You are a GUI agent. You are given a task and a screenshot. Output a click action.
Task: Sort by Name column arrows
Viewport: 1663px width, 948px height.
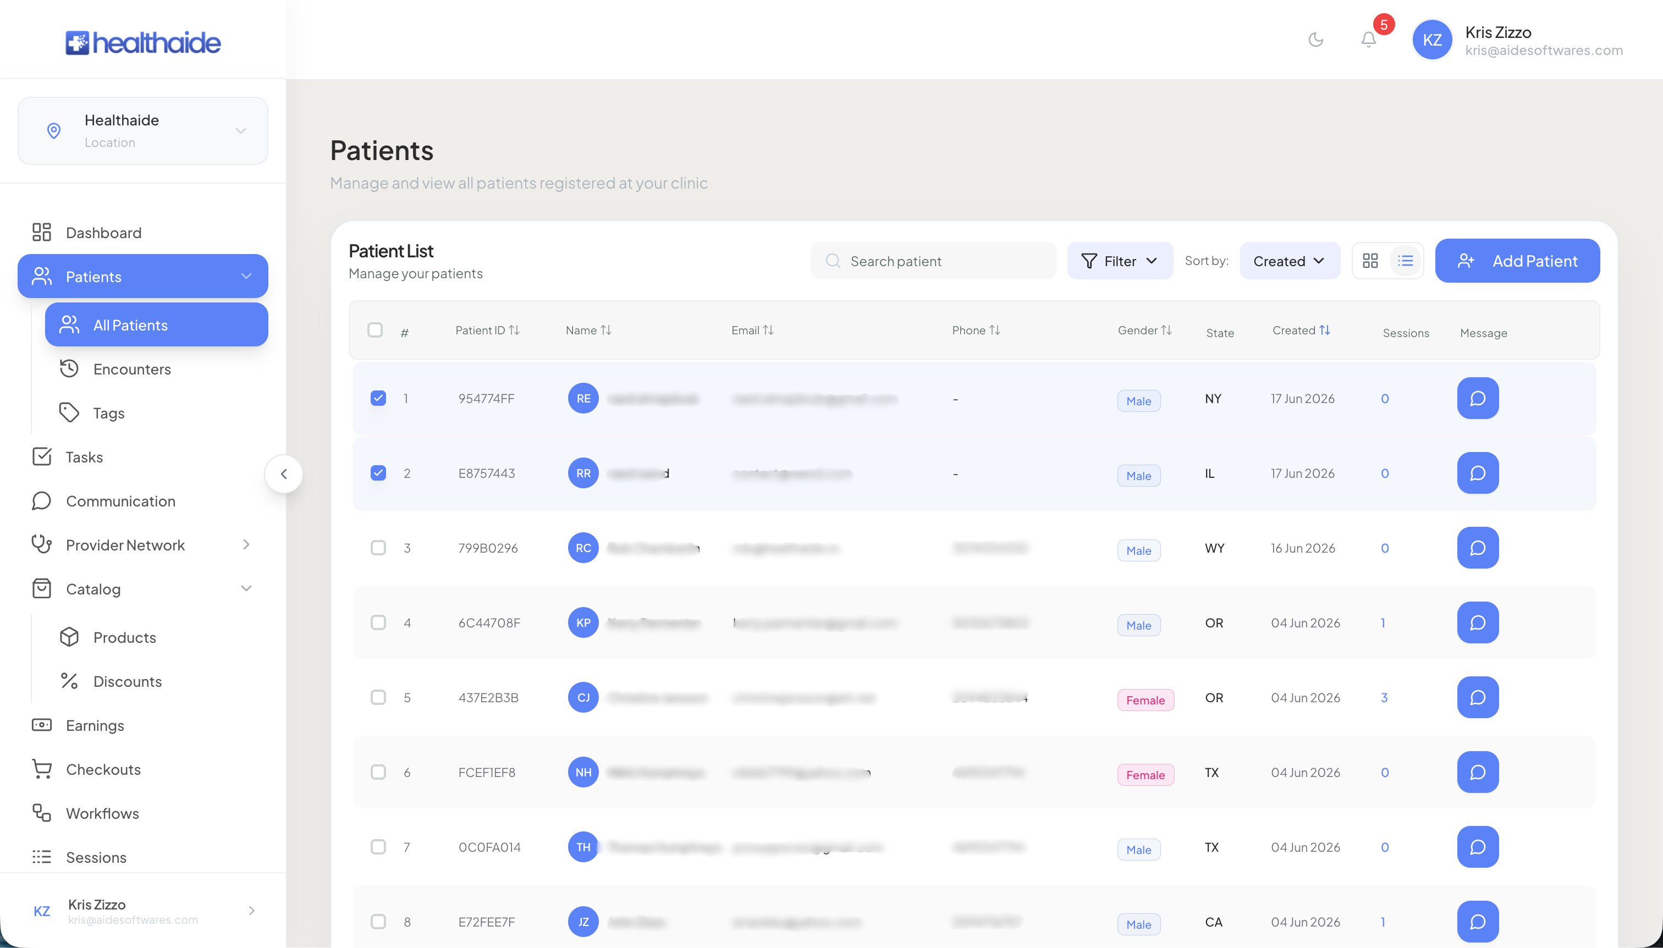click(606, 330)
